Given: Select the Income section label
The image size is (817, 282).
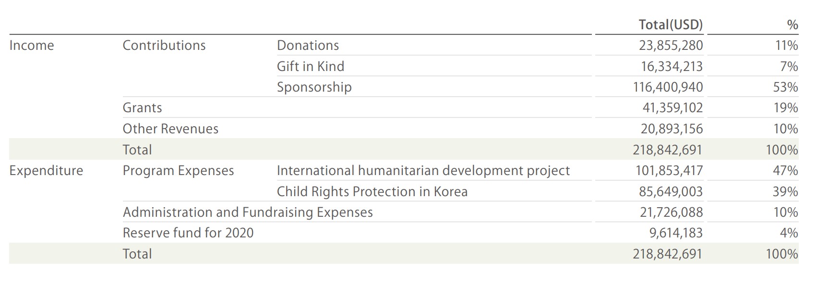Looking at the screenshot, I should pyautogui.click(x=32, y=46).
